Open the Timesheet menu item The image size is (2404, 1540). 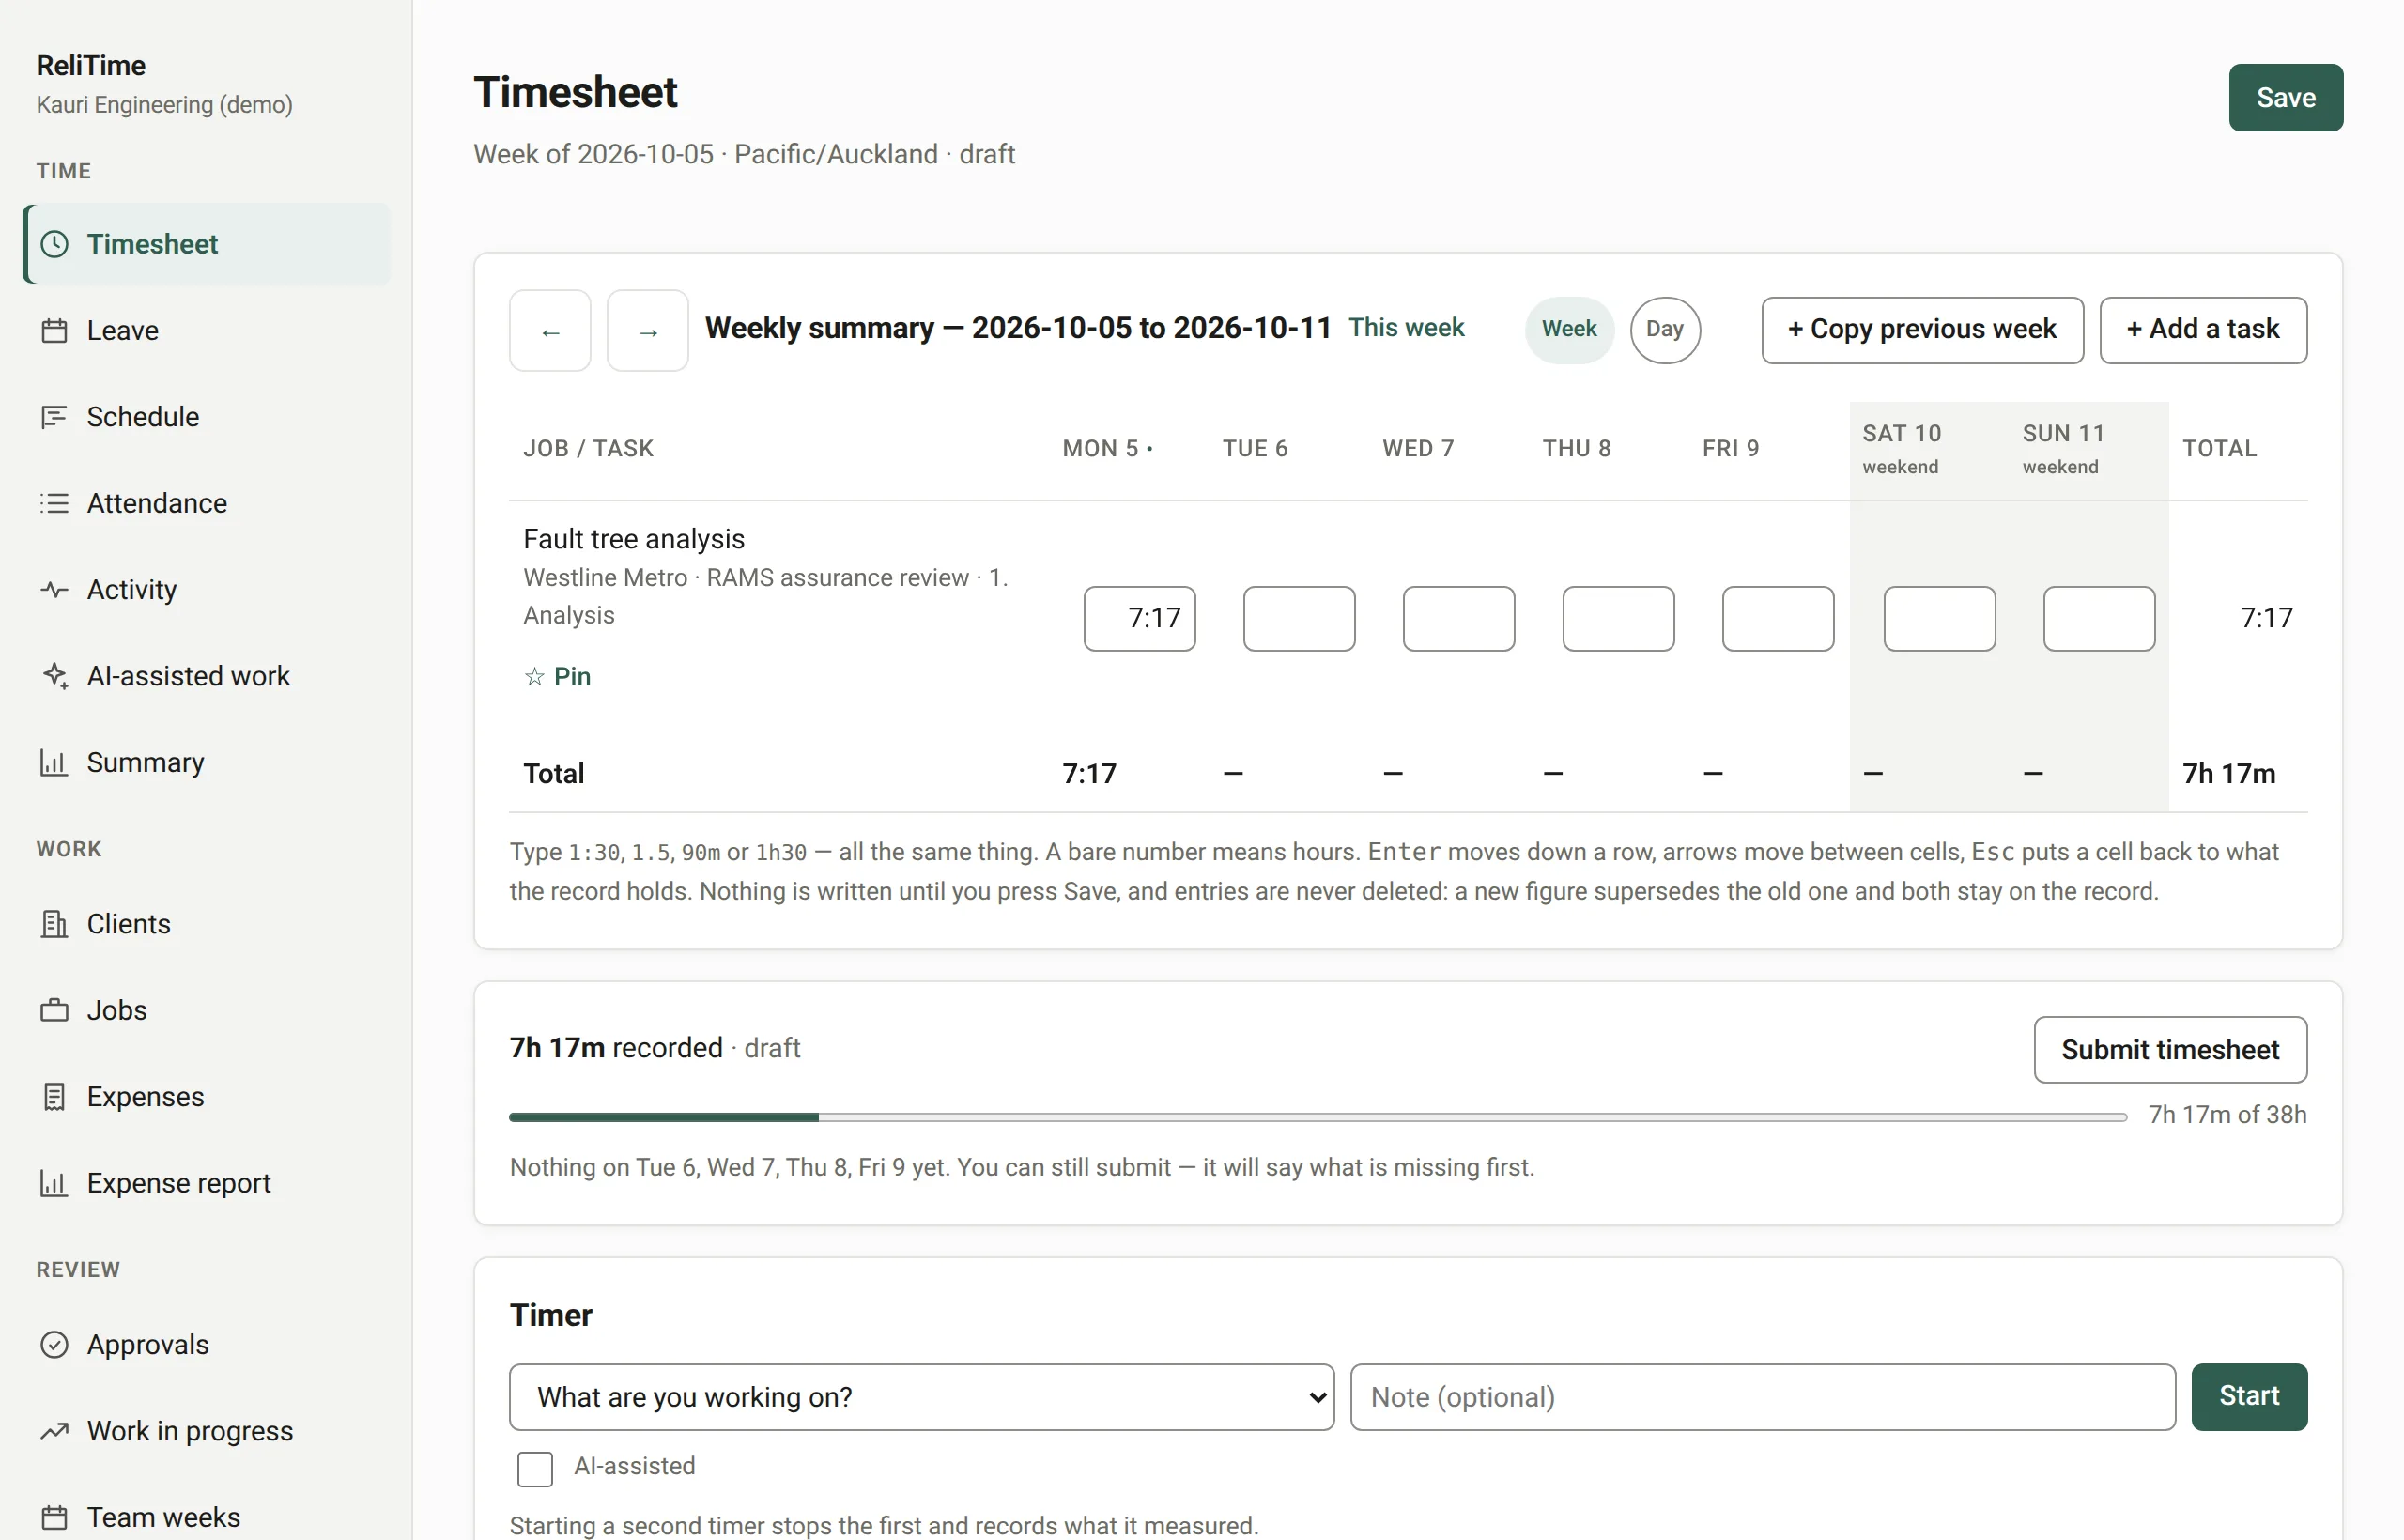(x=208, y=244)
